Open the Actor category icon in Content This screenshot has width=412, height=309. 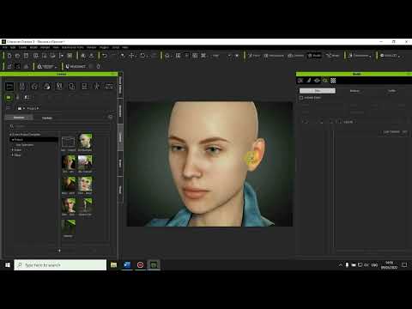point(22,86)
